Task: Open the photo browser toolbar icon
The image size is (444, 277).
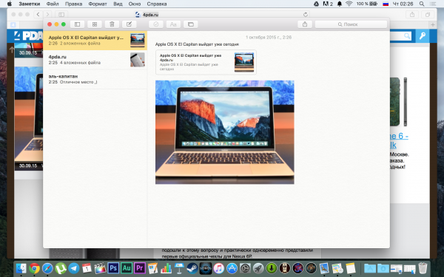Action: (x=191, y=24)
